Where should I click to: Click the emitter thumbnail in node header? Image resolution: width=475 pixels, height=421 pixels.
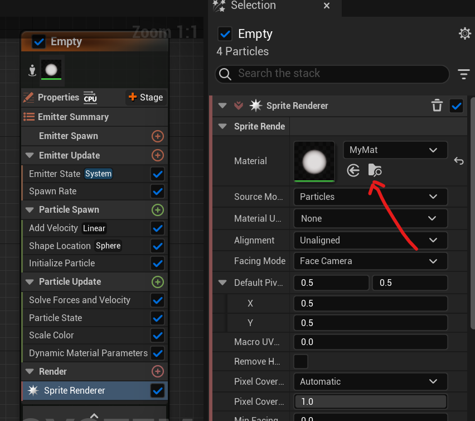[51, 70]
